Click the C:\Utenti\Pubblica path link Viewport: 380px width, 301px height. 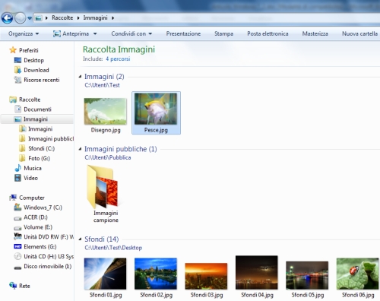click(108, 157)
